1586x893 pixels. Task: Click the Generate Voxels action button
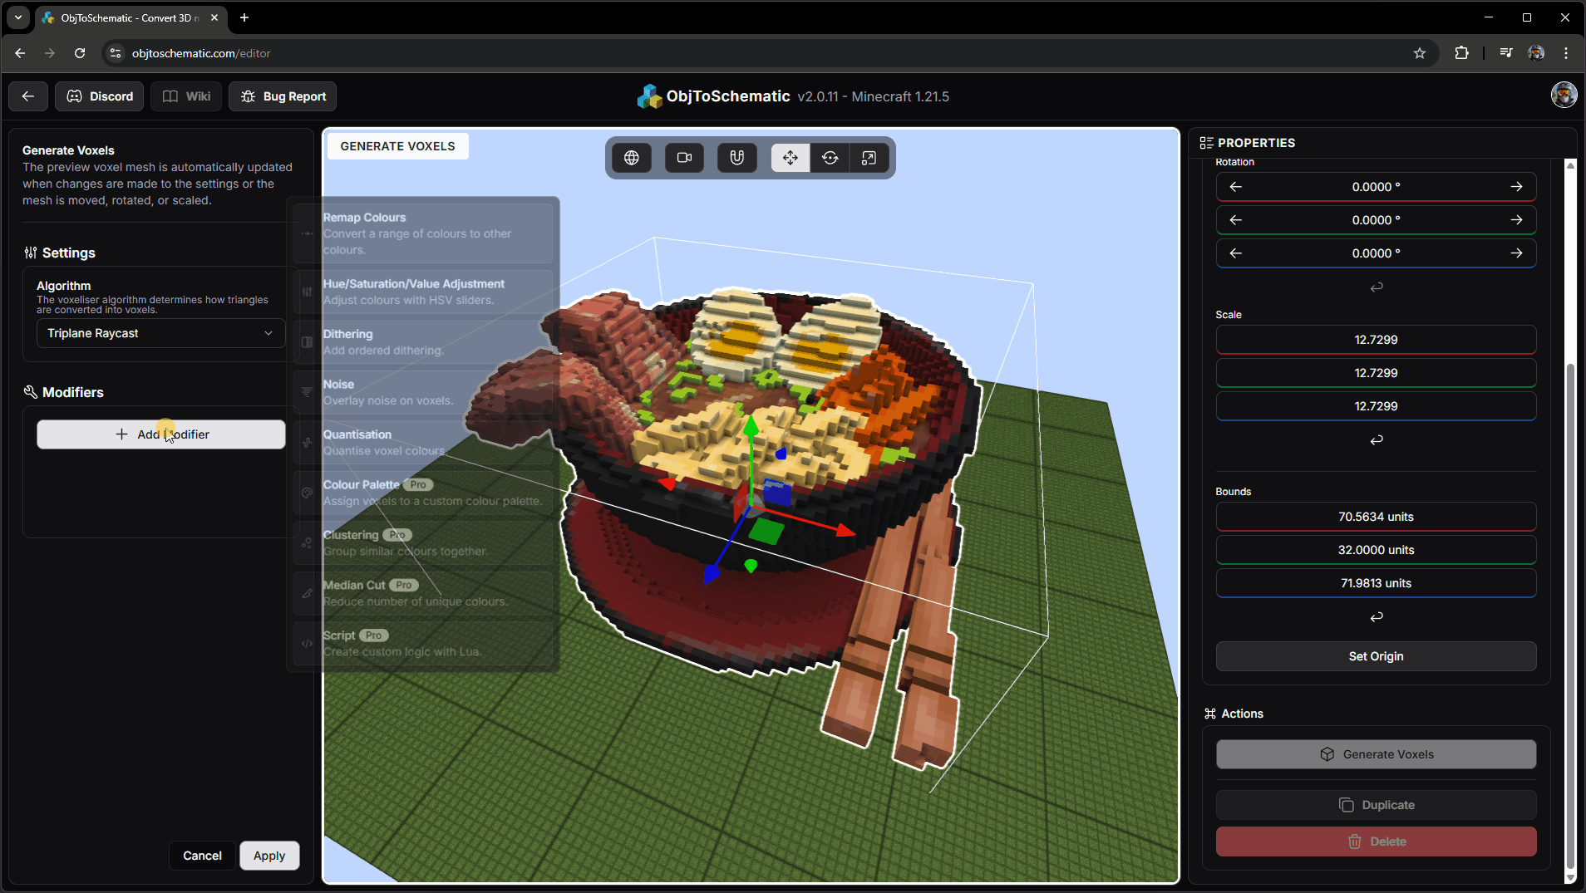[1376, 754]
